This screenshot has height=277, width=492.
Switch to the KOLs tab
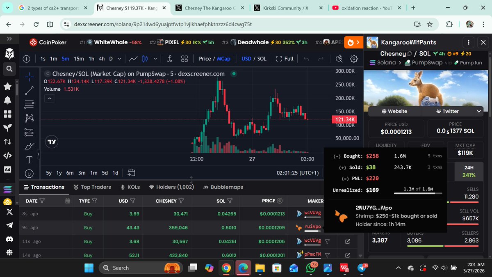[130, 187]
